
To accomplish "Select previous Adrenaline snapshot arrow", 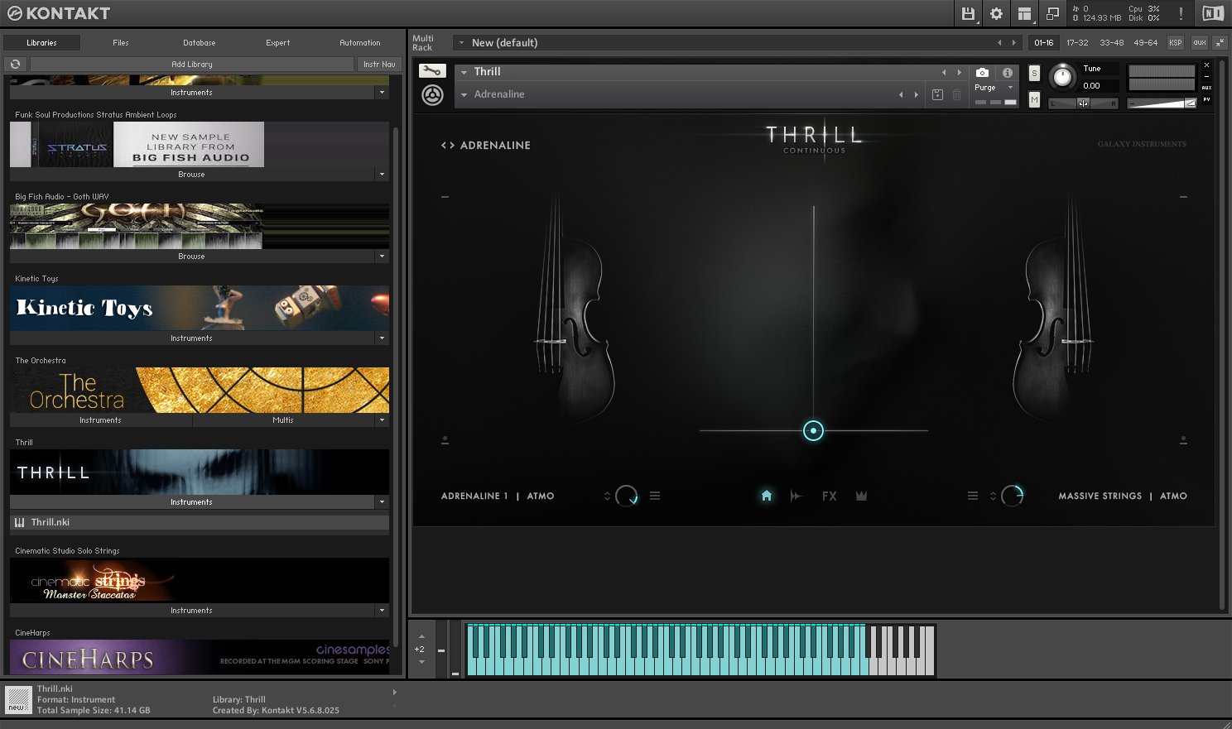I will pos(901,94).
